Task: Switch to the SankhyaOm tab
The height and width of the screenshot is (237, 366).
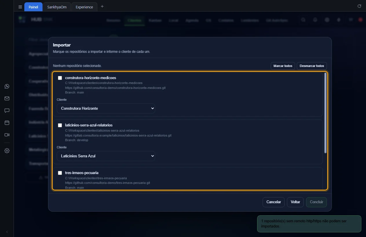Action: (57, 7)
